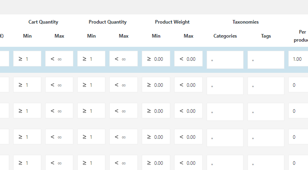Click Cart Quantity Min field in second row
The image size is (308, 170).
point(27,85)
